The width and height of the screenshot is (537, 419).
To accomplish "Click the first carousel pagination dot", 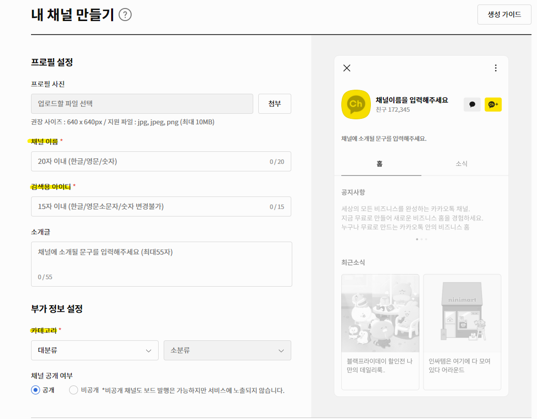I will [x=417, y=239].
